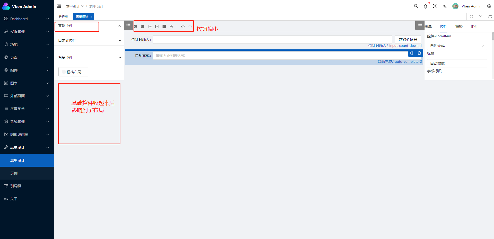This screenshot has height=239, width=494.
Task: Collapse the left component panel list icon
Action: click(128, 25)
